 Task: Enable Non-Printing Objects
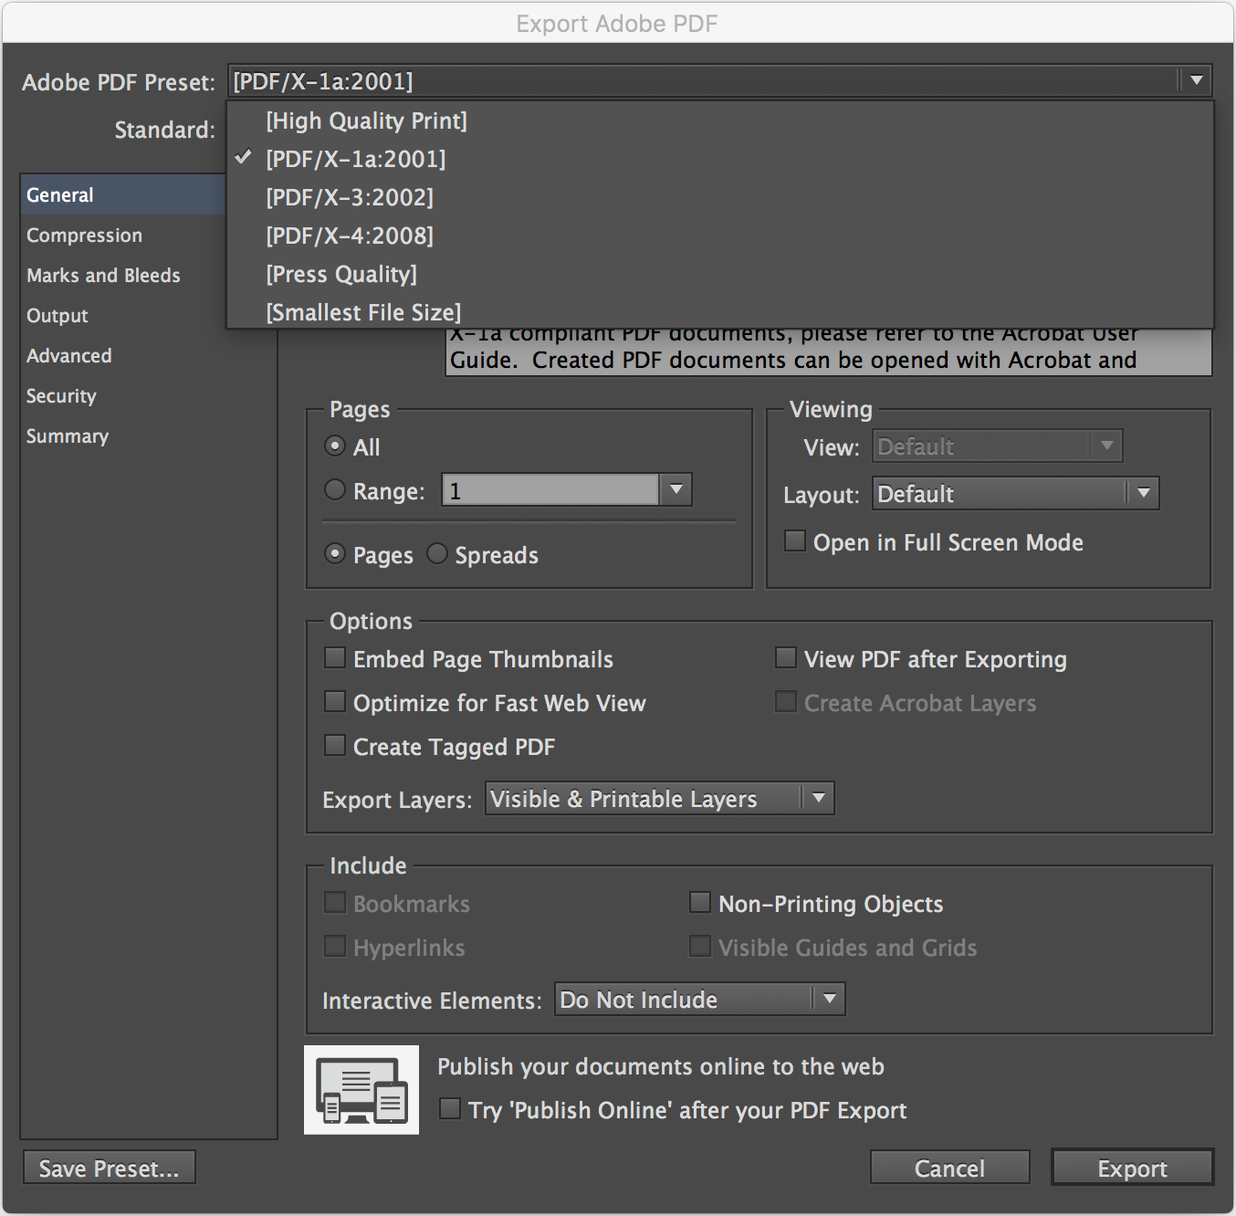pos(700,903)
